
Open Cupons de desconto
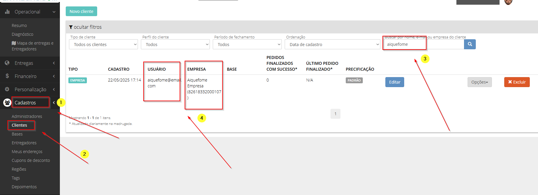pos(31,160)
